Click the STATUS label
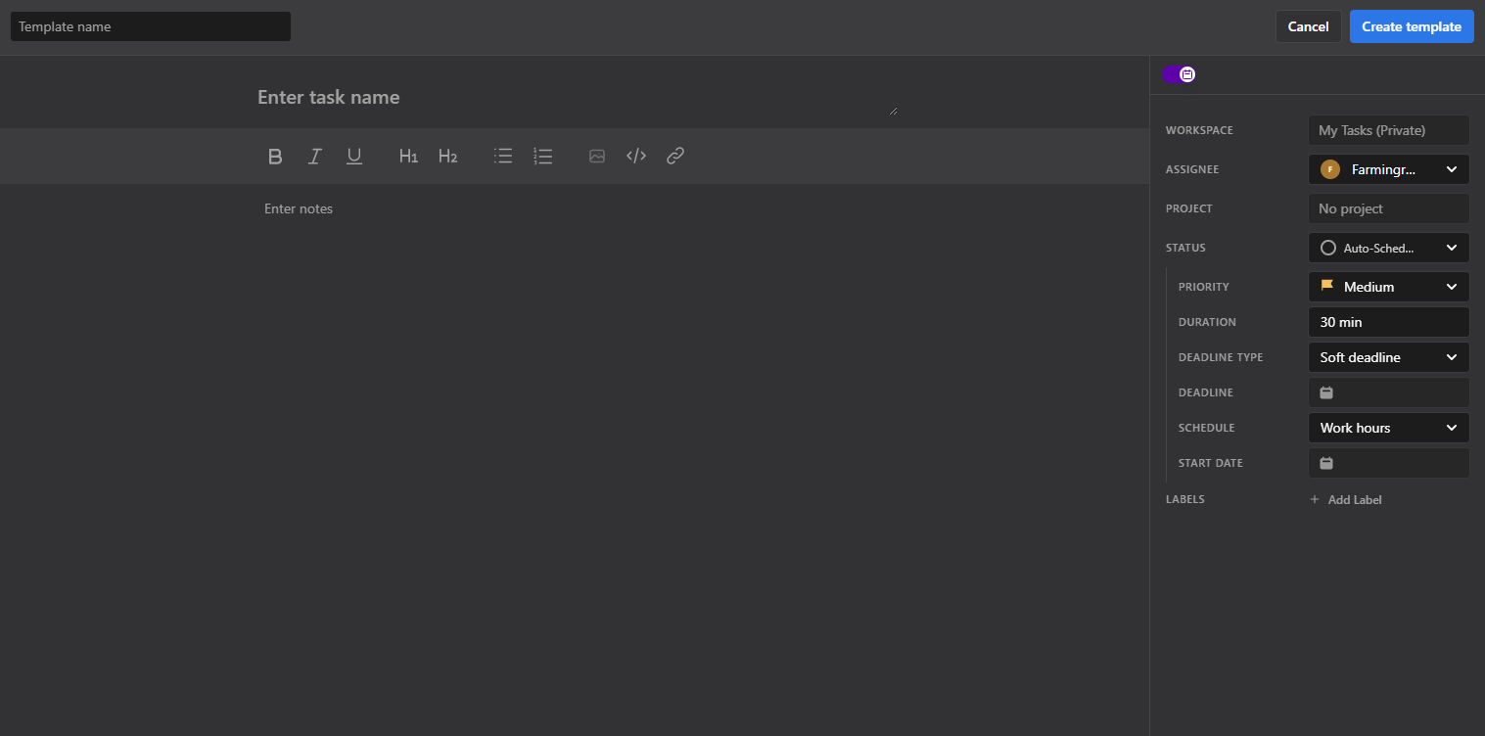Image resolution: width=1485 pixels, height=736 pixels. pyautogui.click(x=1185, y=248)
